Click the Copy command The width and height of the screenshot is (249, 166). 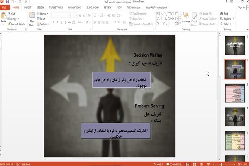coord(13,19)
